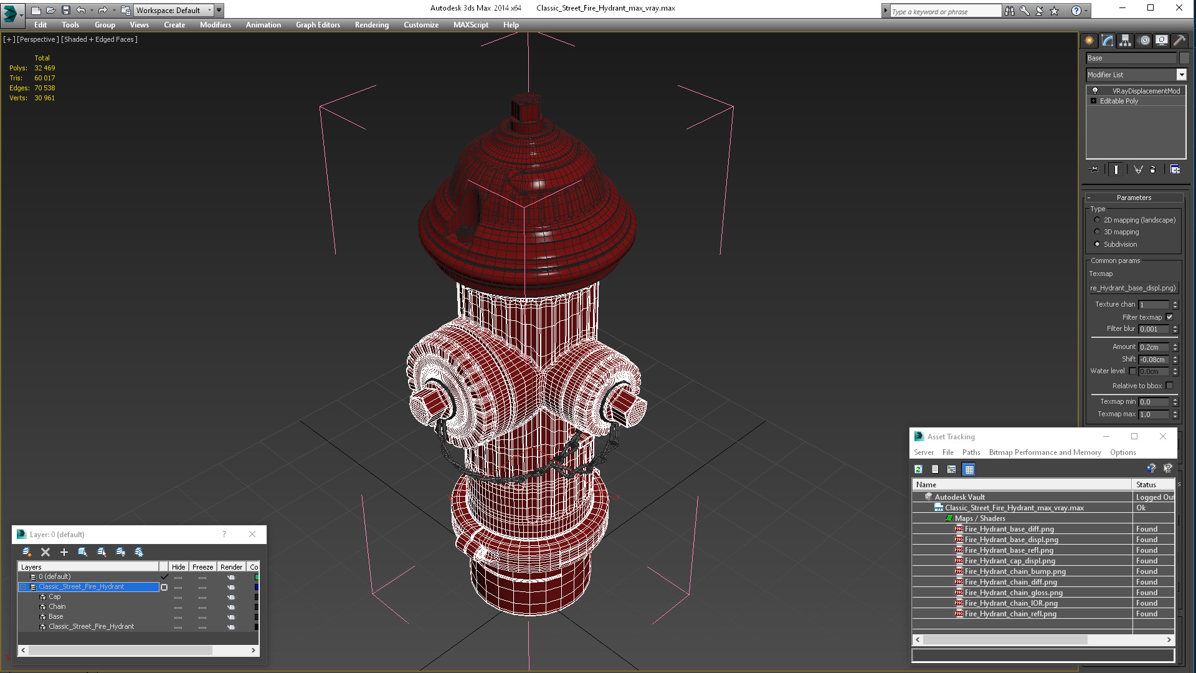Viewport: 1196px width, 673px height.
Task: Delete highlighted layer with X icon
Action: coord(45,552)
